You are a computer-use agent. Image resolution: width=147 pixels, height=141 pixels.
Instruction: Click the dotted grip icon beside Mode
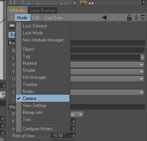(12, 17)
